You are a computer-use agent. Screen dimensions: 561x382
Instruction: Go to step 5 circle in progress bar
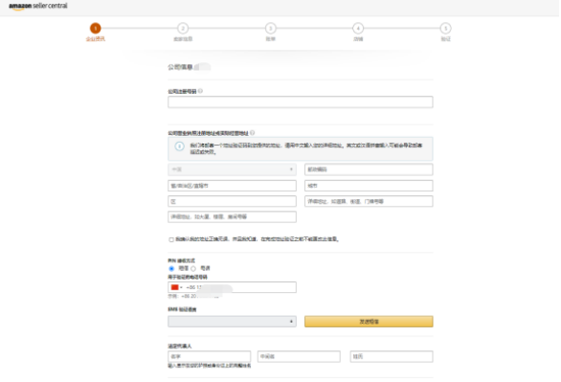click(x=445, y=28)
